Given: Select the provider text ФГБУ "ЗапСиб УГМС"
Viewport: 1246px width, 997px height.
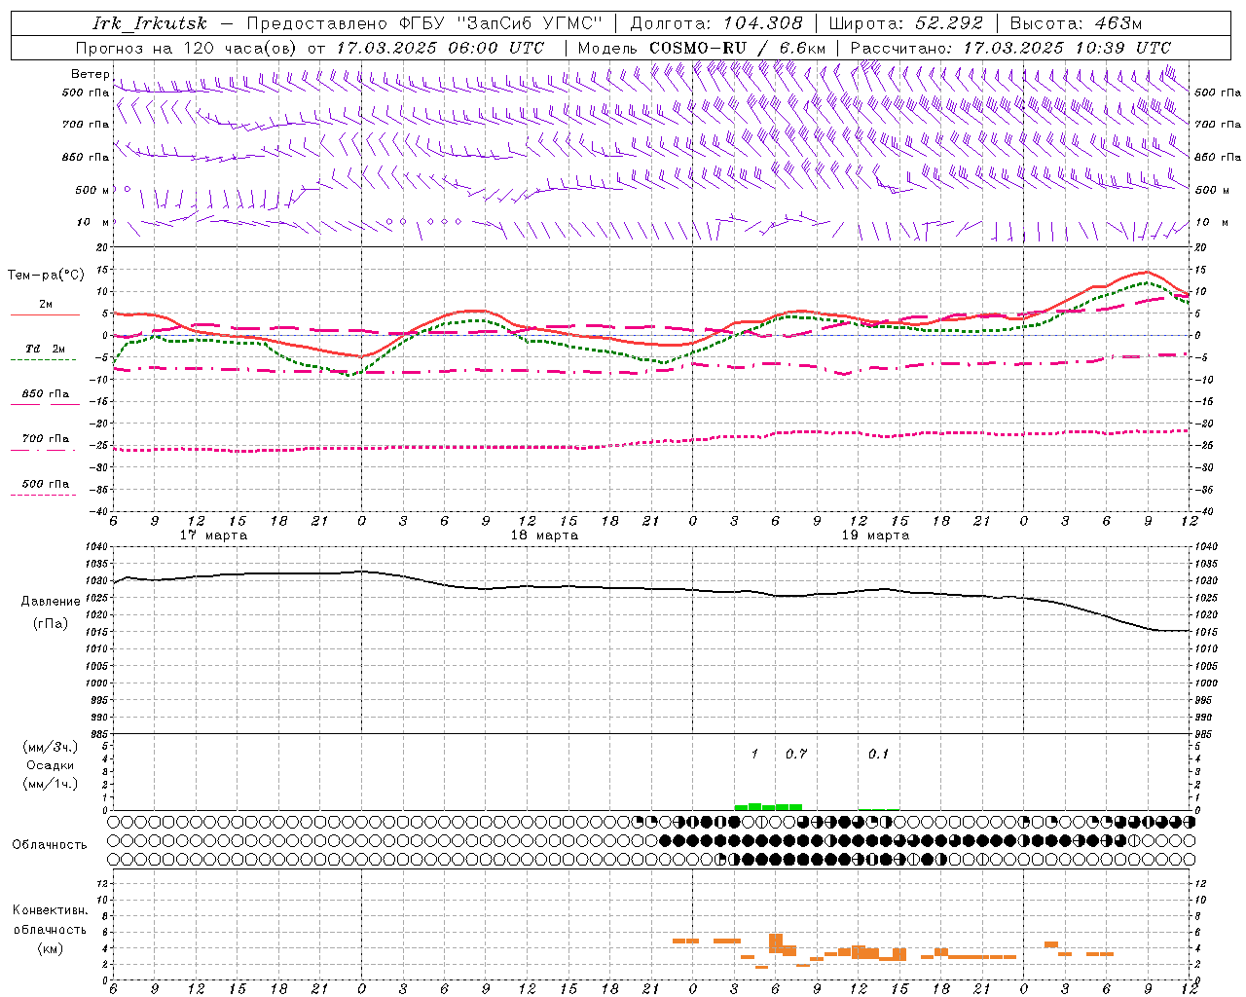Looking at the screenshot, I should click(x=502, y=23).
